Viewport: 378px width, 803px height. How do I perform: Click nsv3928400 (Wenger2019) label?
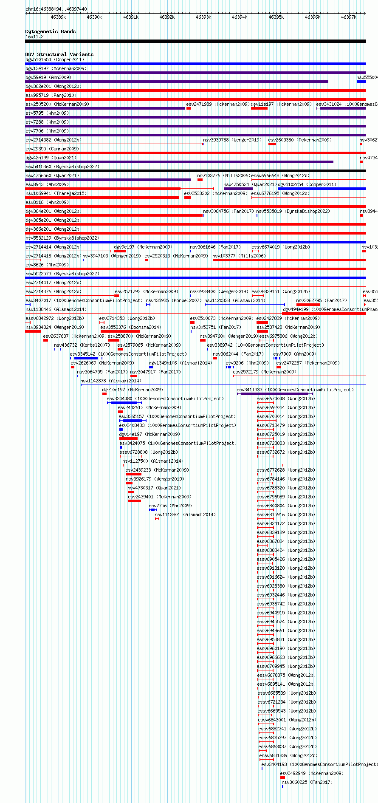(x=219, y=292)
